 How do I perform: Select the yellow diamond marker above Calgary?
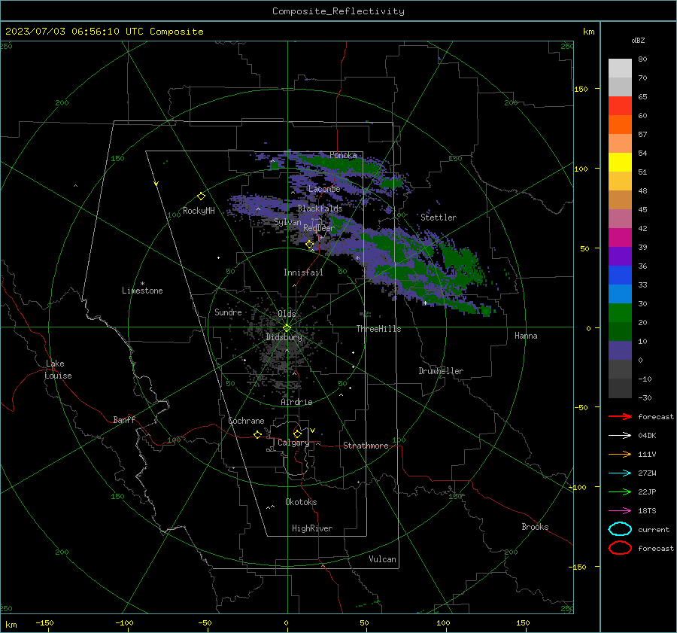[297, 434]
